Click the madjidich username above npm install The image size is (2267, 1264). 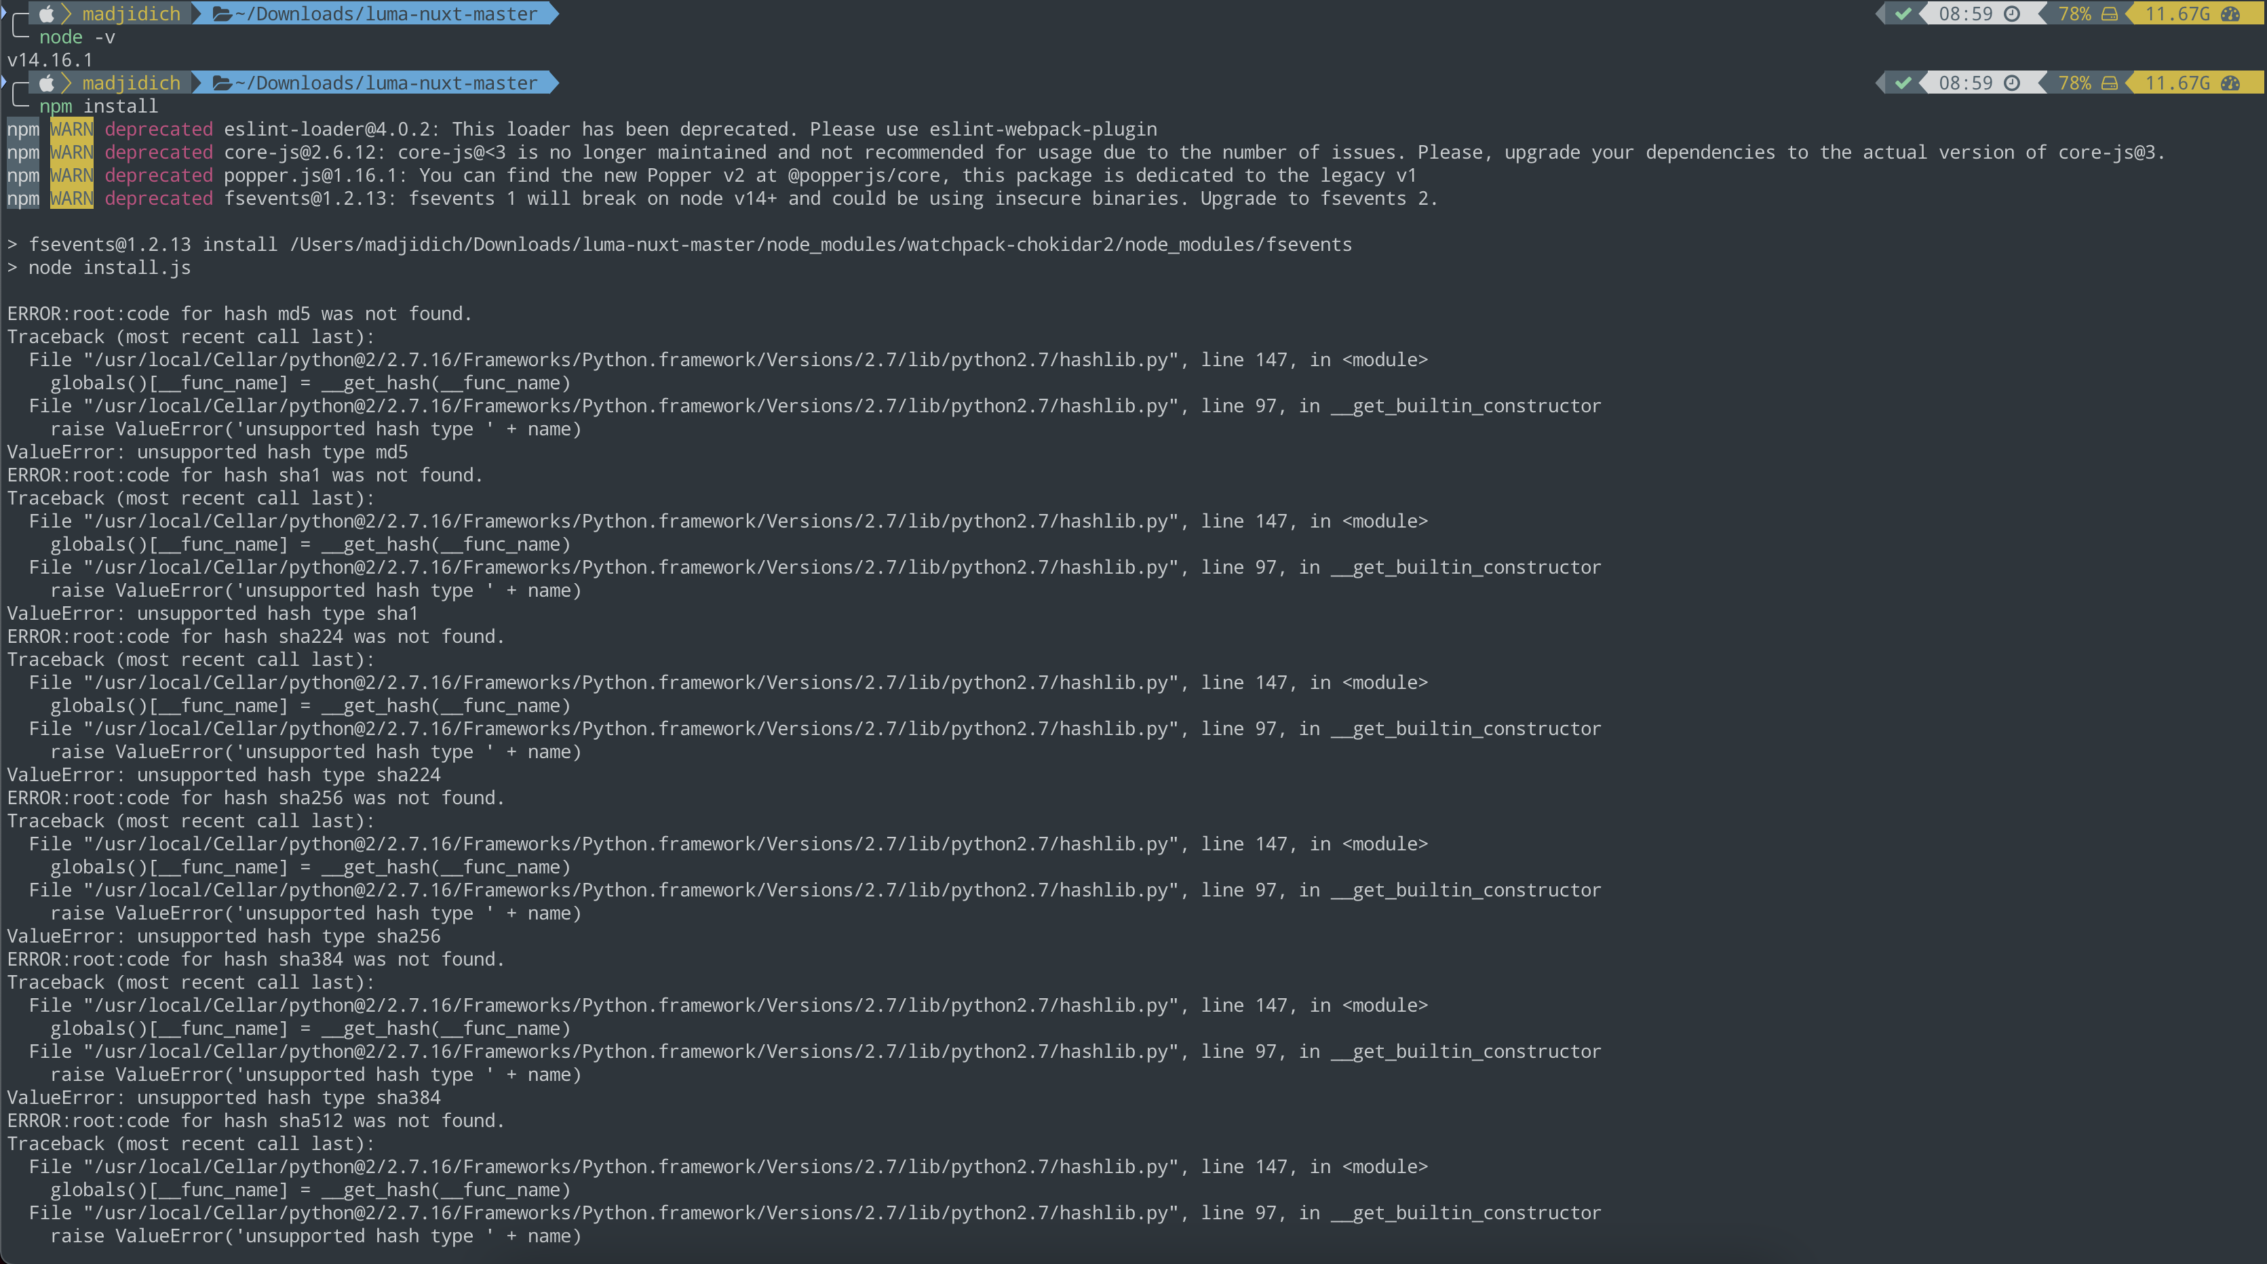click(131, 83)
